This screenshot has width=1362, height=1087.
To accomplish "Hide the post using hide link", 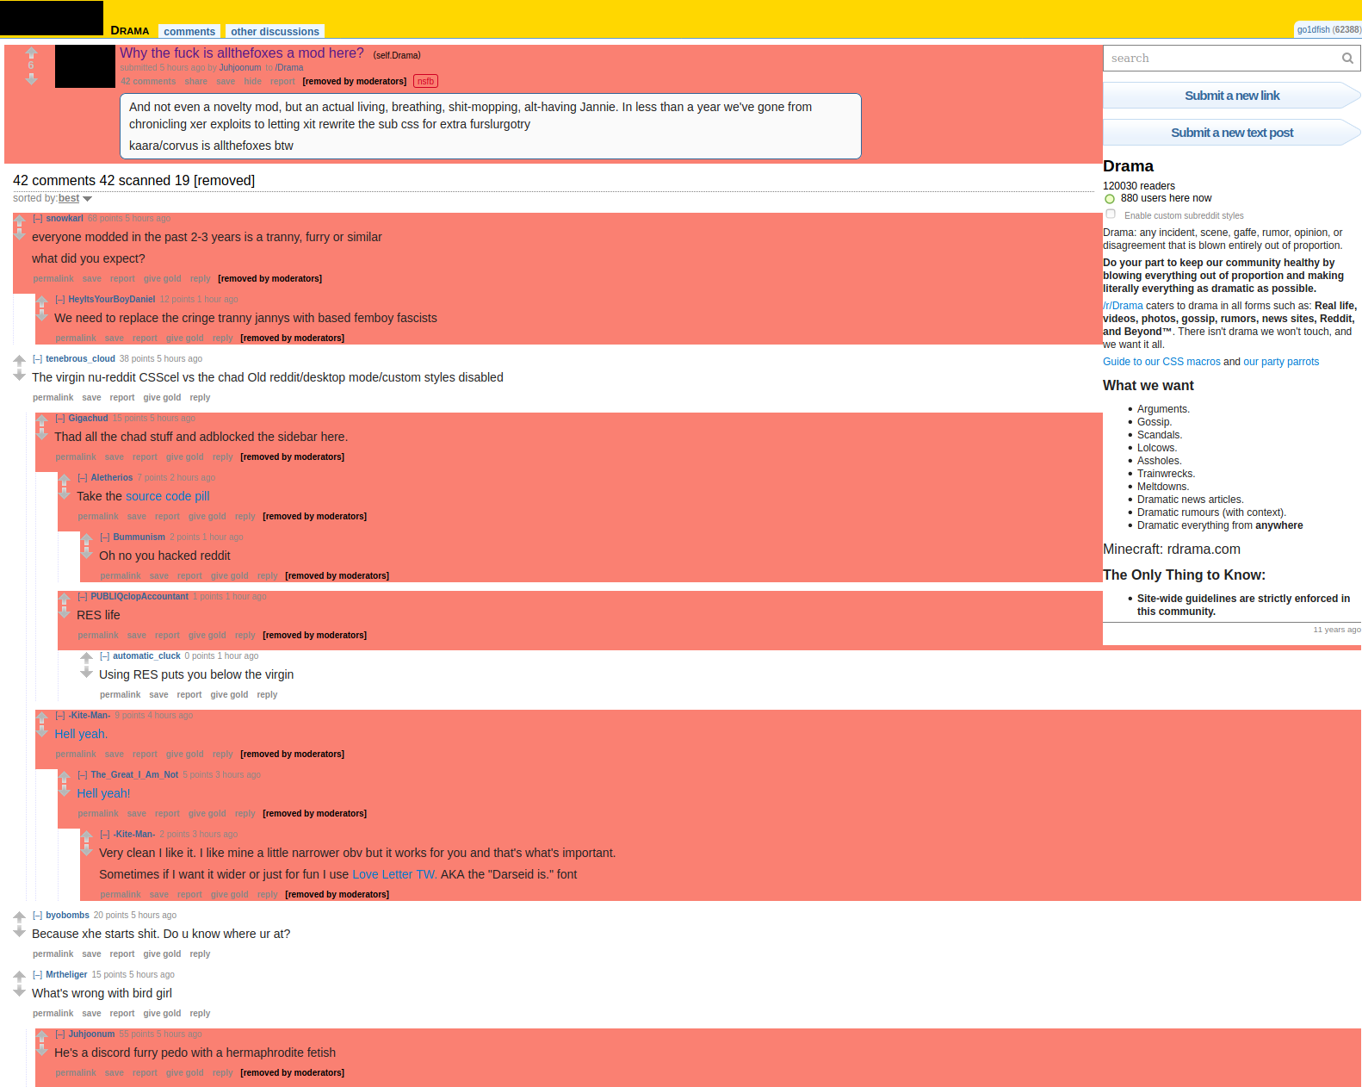I will pos(252,82).
